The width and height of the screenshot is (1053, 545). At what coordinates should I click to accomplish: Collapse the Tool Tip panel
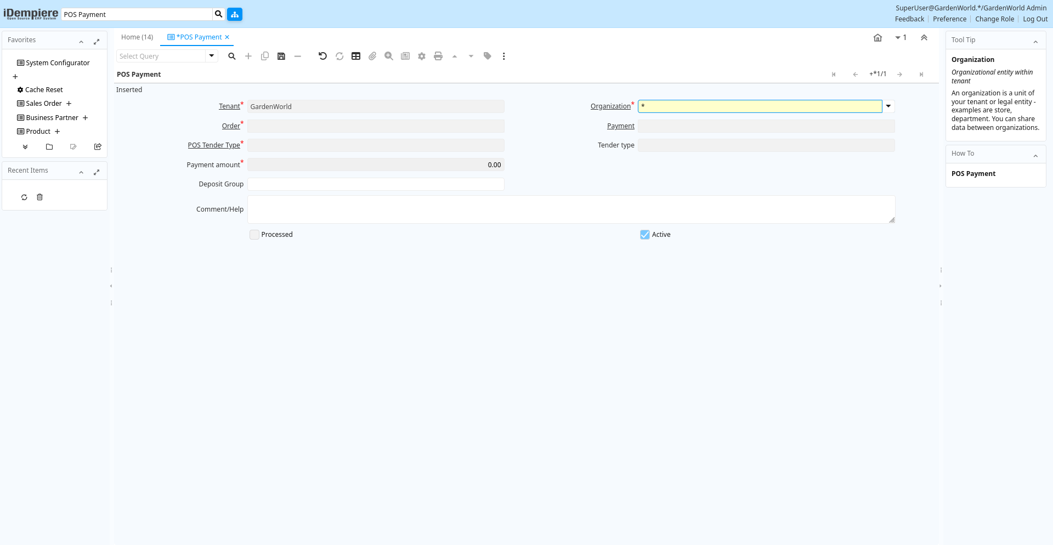(1035, 42)
